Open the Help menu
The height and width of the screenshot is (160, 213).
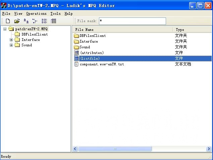click(68, 13)
